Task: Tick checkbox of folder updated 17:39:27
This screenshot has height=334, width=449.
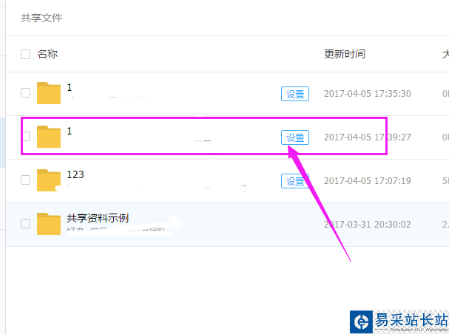Action: pyautogui.click(x=26, y=137)
